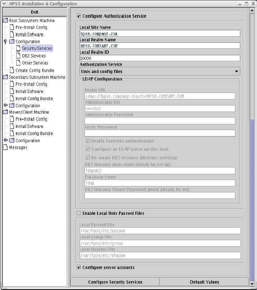Click the Realm URL field
257x290 pixels.
pos(160,96)
